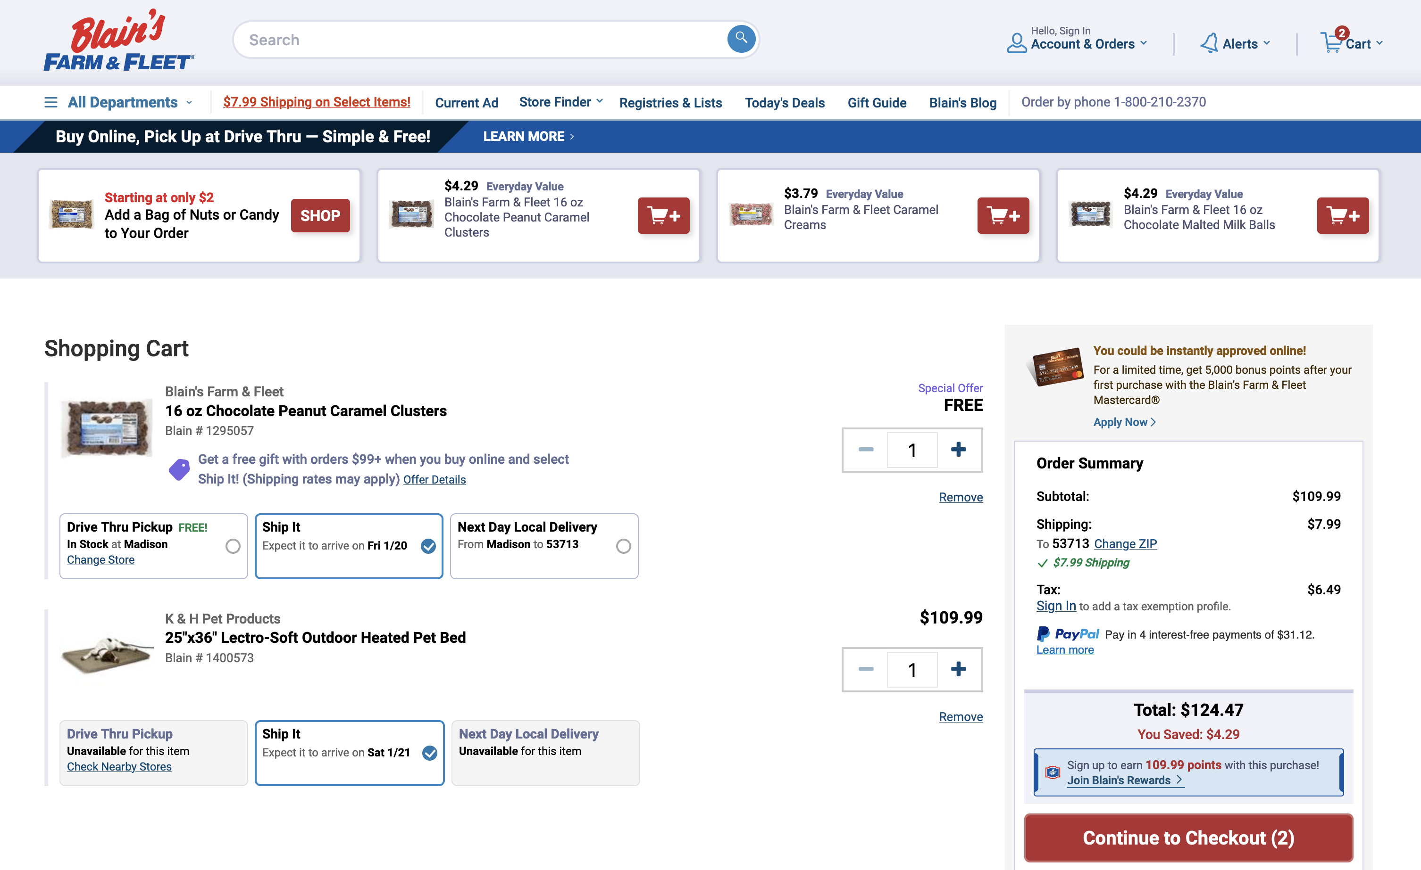Viewport: 1421px width, 870px height.
Task: Click PayPal Learn more link
Action: 1065,650
